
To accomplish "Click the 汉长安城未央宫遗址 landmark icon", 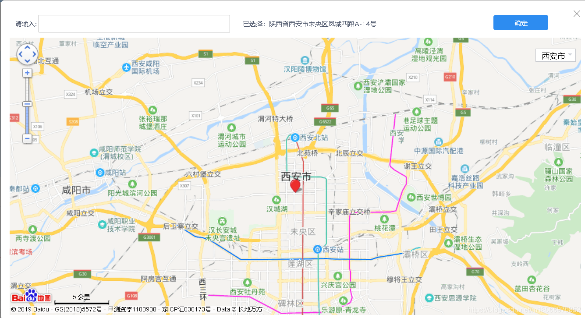I will [223, 221].
